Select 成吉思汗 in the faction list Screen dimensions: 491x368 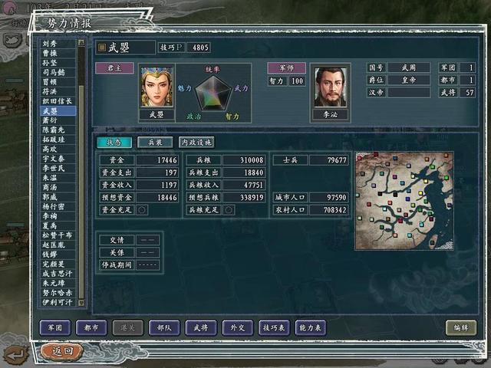58,274
